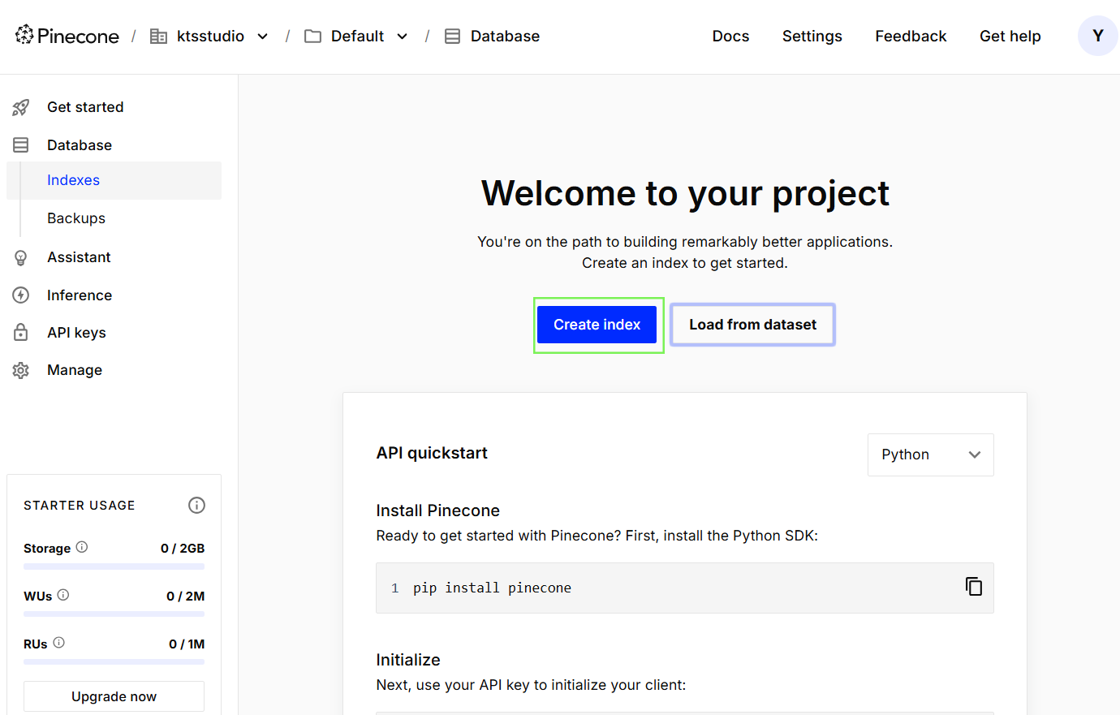Open the Starter Usage info icon
This screenshot has width=1120, height=715.
[196, 506]
